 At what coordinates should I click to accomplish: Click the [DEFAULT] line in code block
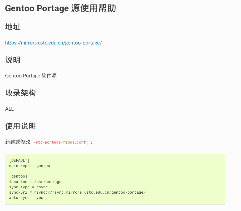[19, 161]
